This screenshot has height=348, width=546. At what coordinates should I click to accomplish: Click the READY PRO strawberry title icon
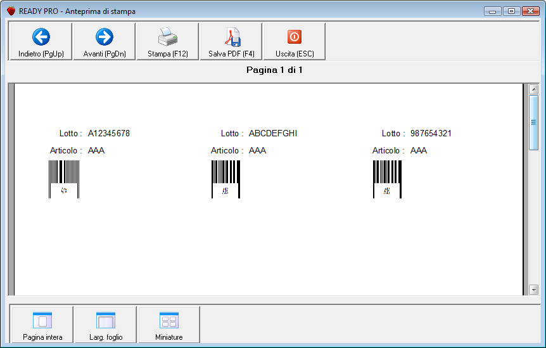click(x=11, y=11)
